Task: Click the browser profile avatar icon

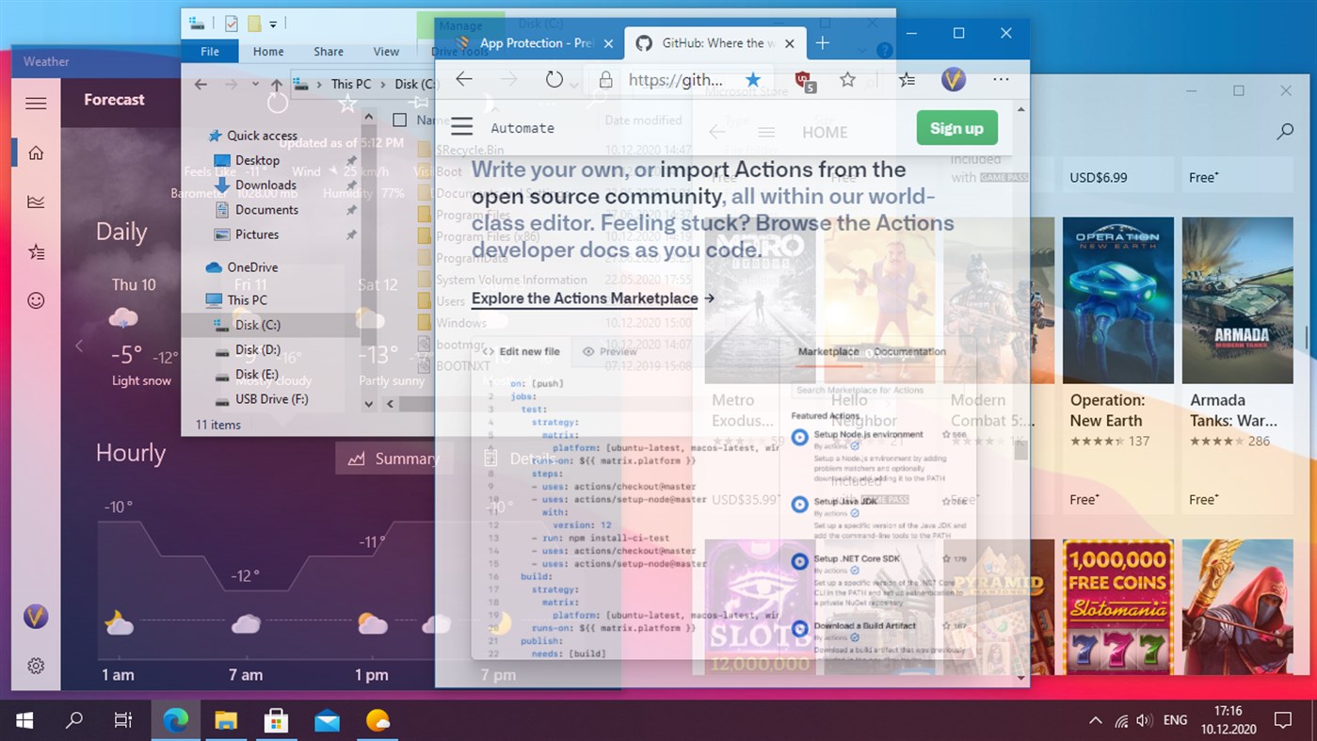Action: (953, 80)
